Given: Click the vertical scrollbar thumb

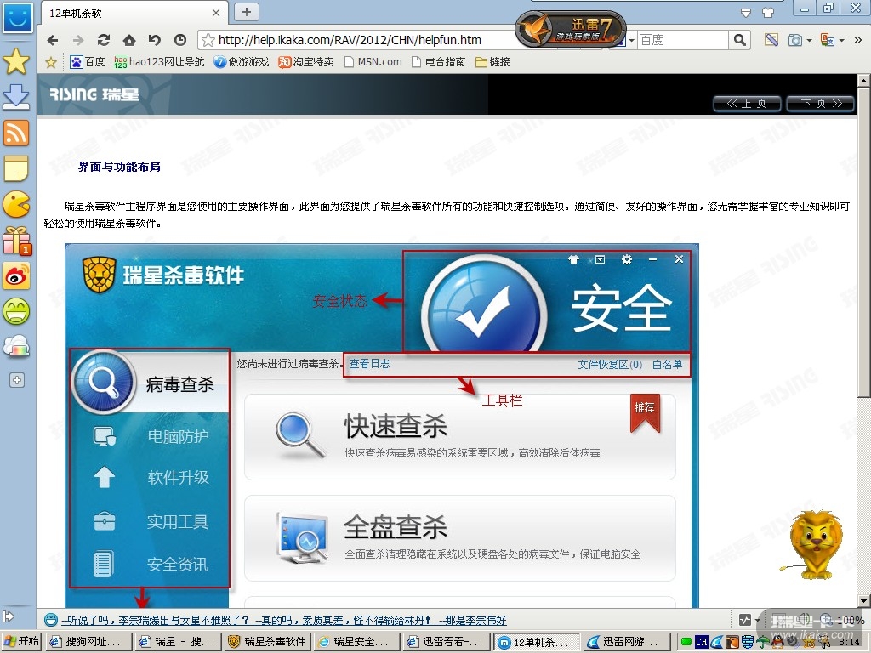Looking at the screenshot, I should [863, 241].
